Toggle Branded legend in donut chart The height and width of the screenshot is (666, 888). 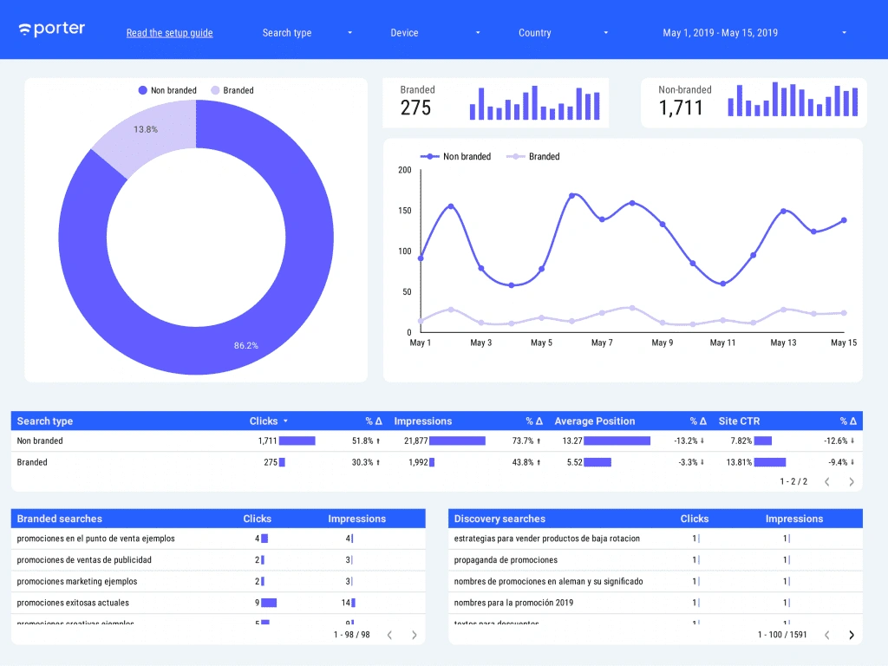coord(232,90)
